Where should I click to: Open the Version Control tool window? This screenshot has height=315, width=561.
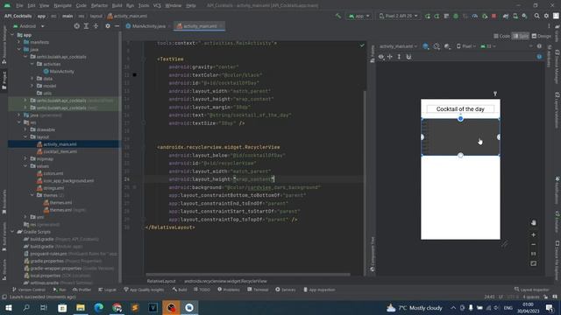pyautogui.click(x=29, y=290)
